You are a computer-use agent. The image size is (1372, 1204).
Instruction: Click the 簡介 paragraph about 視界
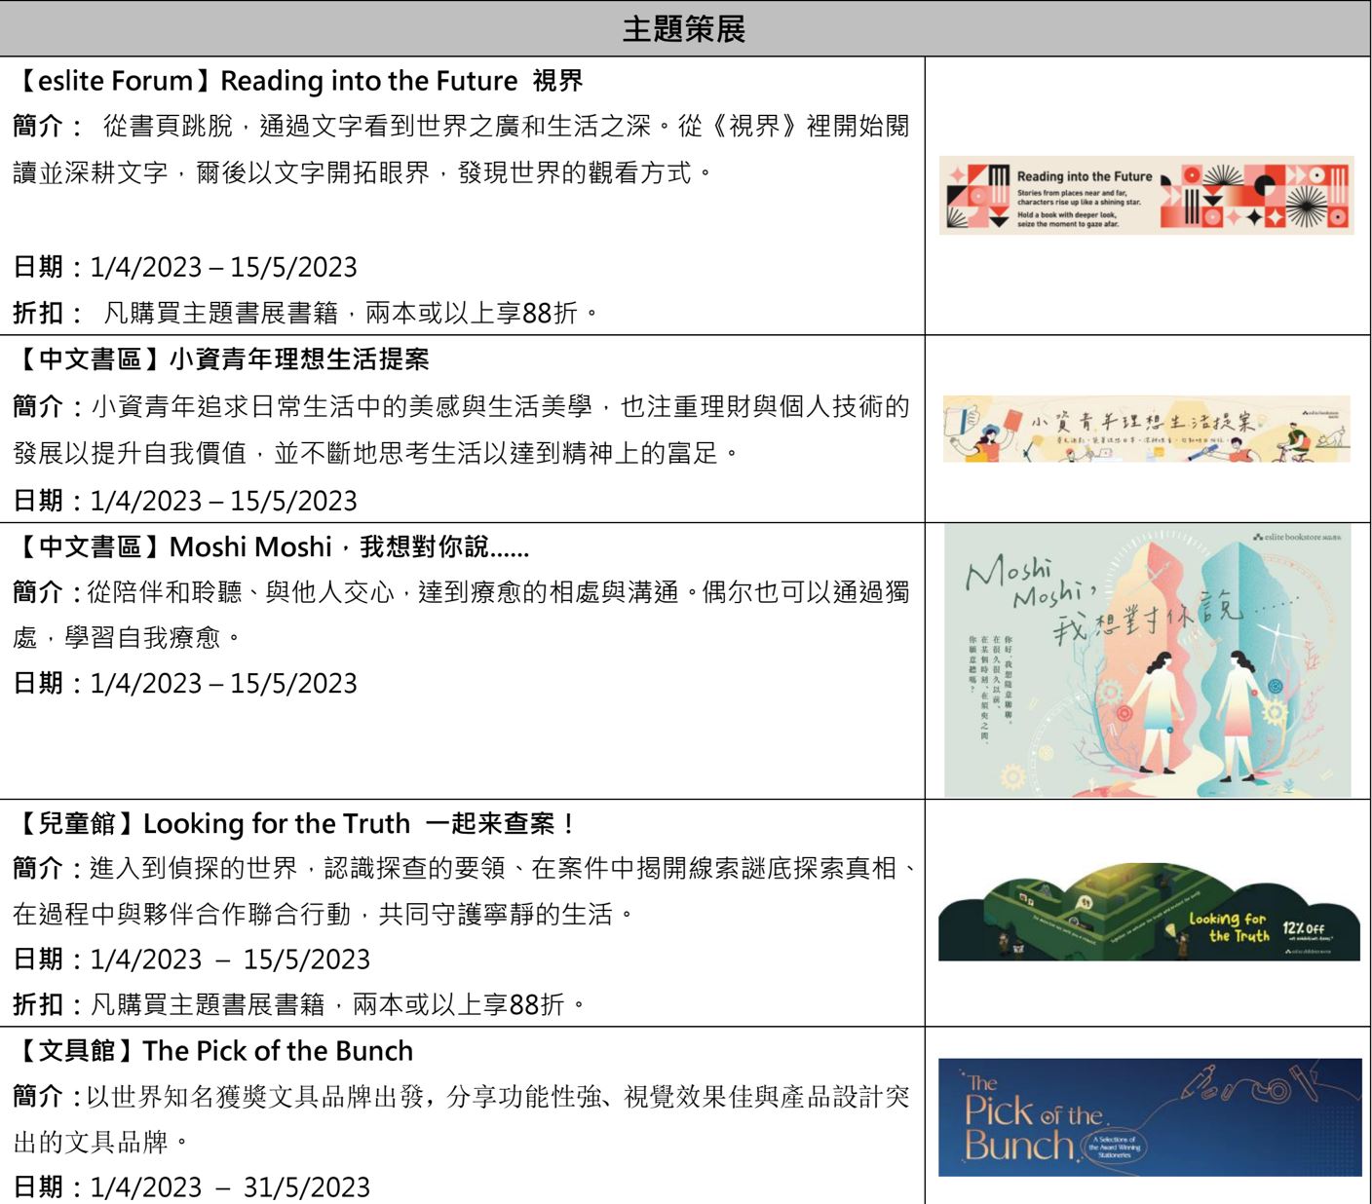[460, 149]
